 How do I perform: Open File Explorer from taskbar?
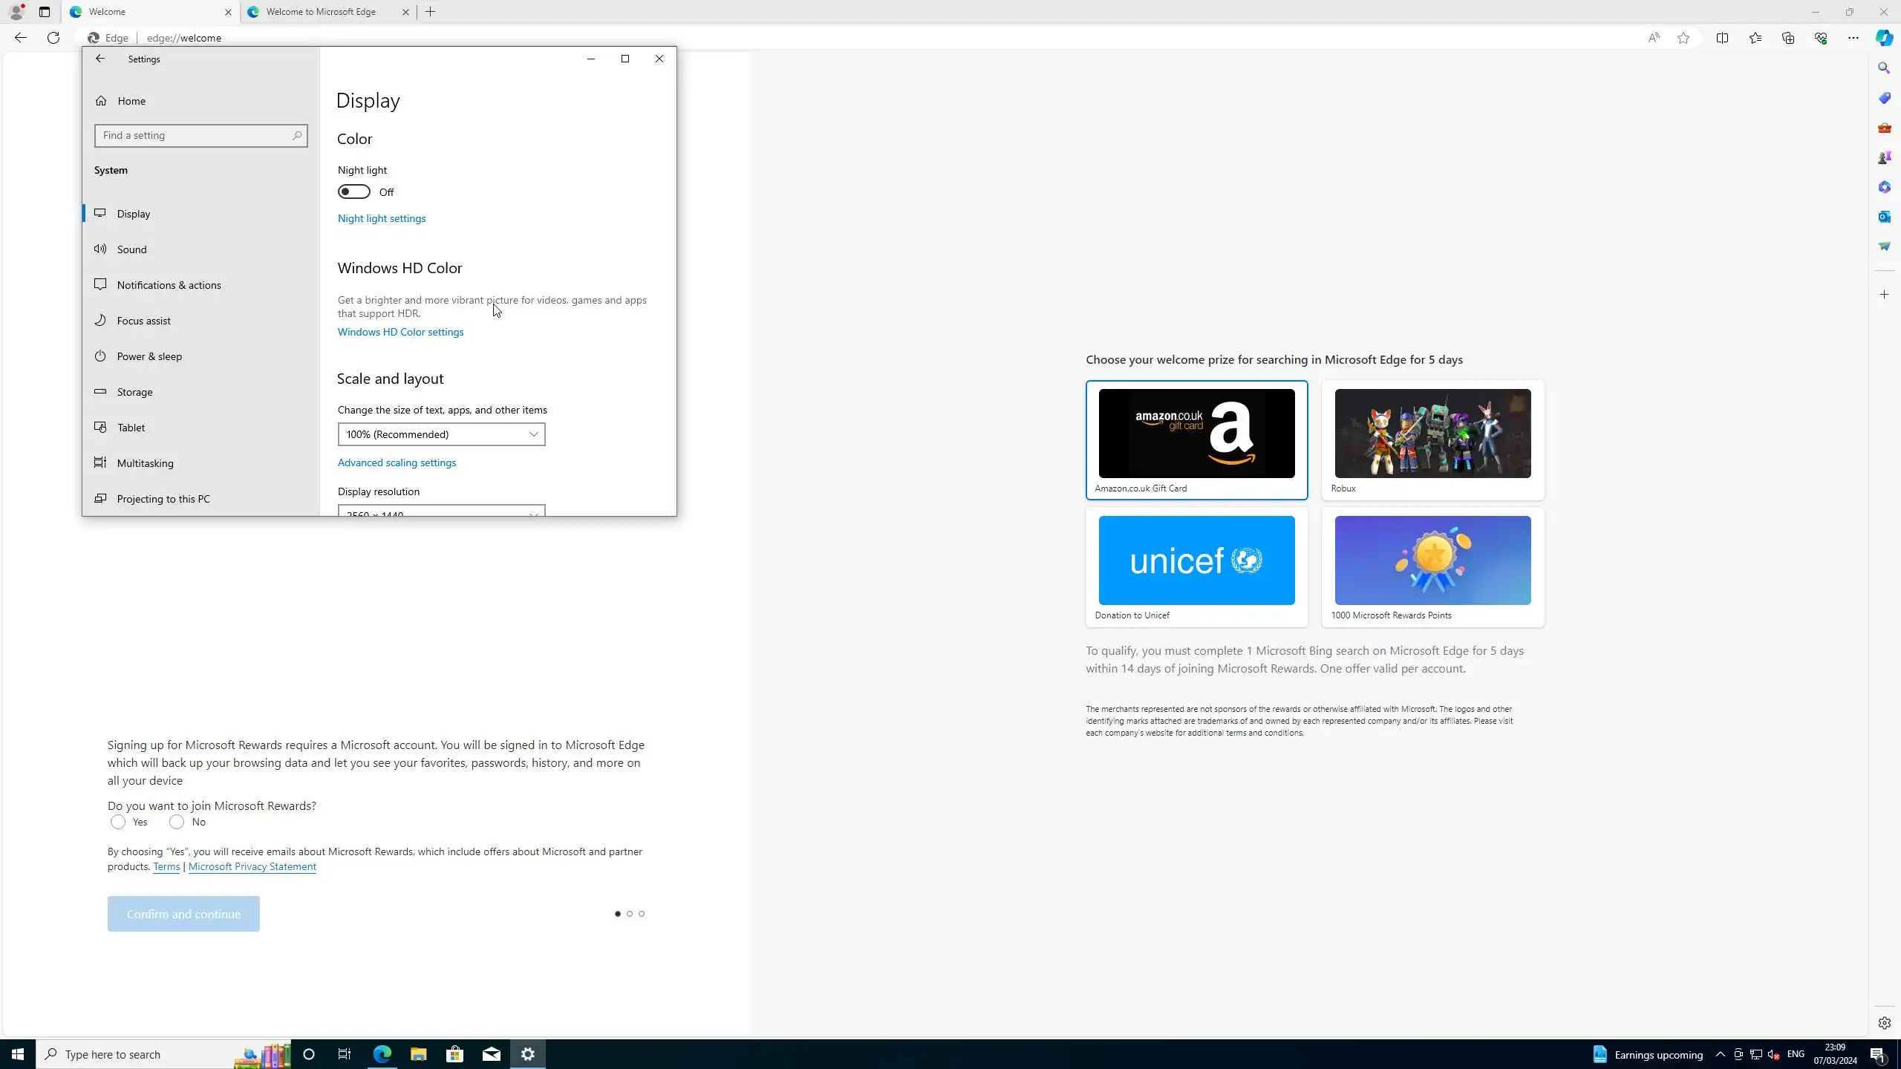[418, 1054]
